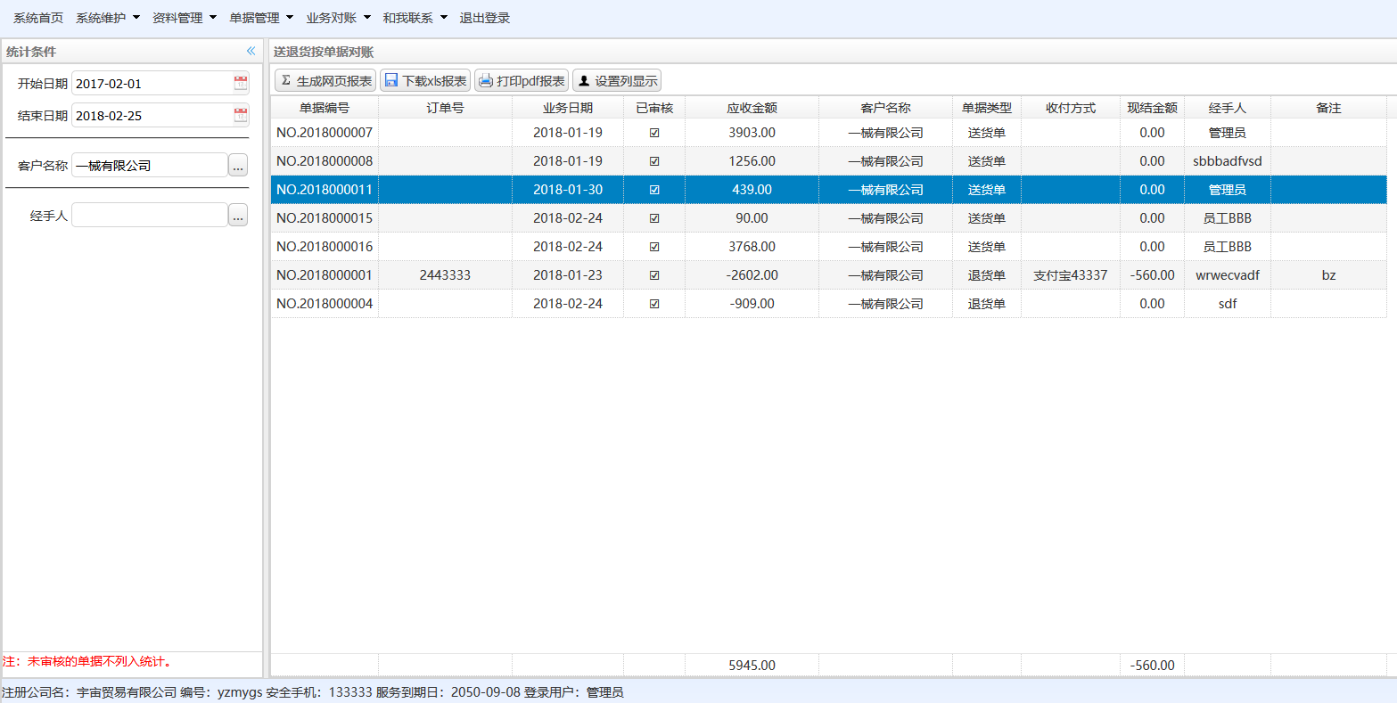Screen dimensions: 1397x703
Task: Sort by 收付方式 column header
Action: (x=1071, y=107)
